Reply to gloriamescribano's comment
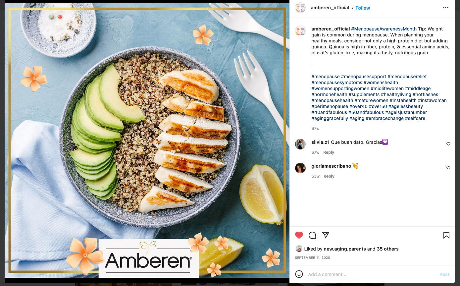This screenshot has height=286, width=460. [329, 176]
